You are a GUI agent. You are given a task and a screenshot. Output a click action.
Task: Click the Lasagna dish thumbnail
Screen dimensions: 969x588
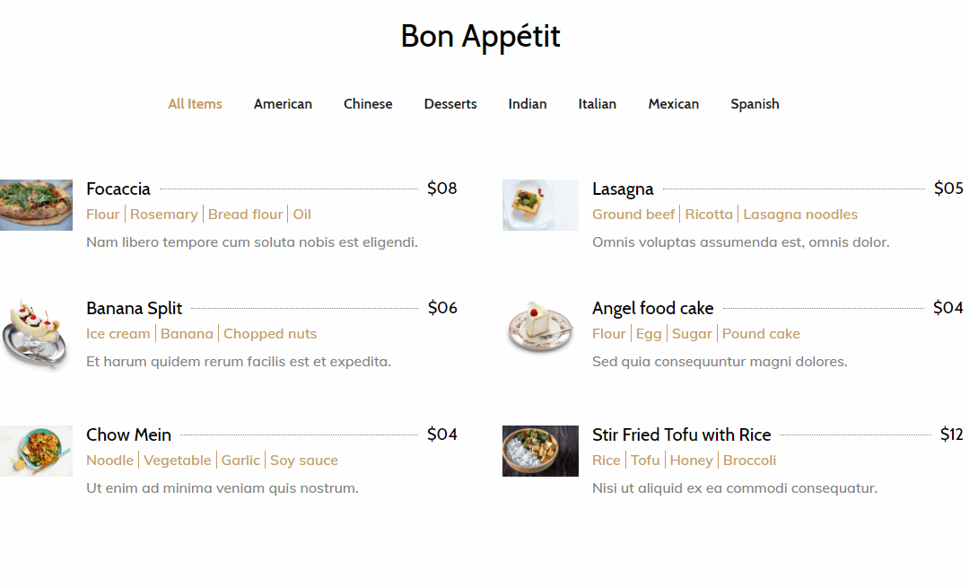[540, 206]
